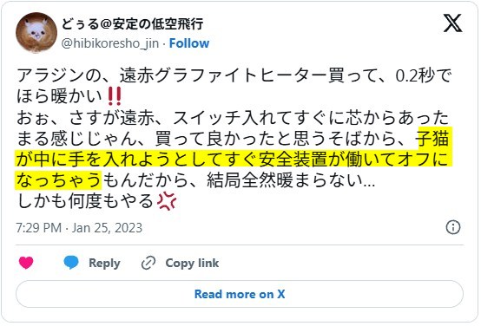Click the blue speech bubble reply icon
Image resolution: width=481 pixels, height=326 pixels.
click(71, 263)
